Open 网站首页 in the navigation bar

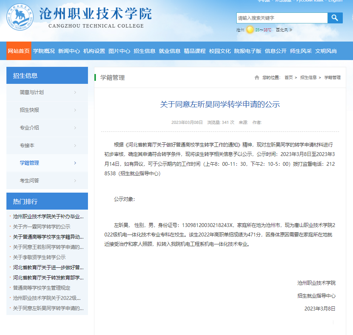(x=18, y=51)
